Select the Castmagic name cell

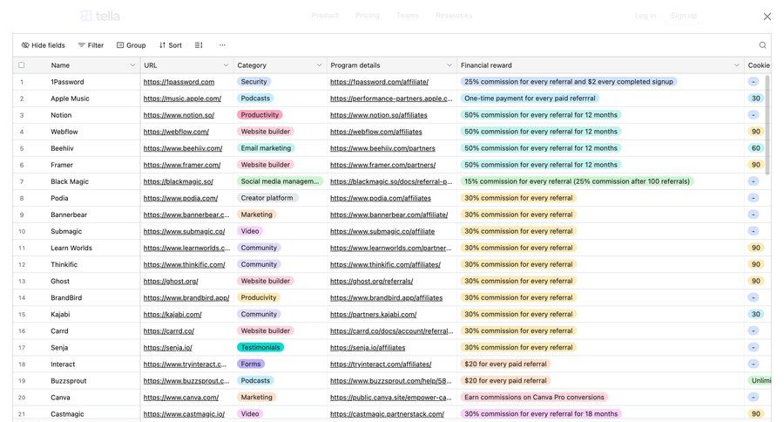point(77,414)
